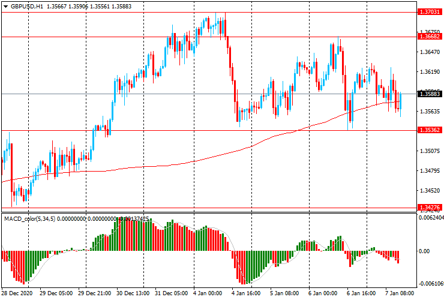Select the 1.35075 price scale value

click(x=430, y=151)
